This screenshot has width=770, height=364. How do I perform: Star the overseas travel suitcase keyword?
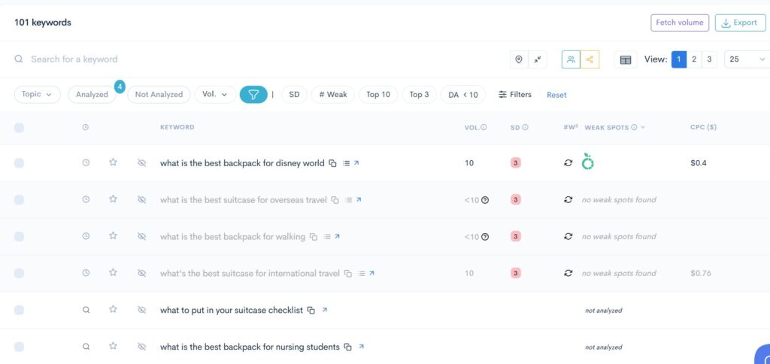point(113,199)
